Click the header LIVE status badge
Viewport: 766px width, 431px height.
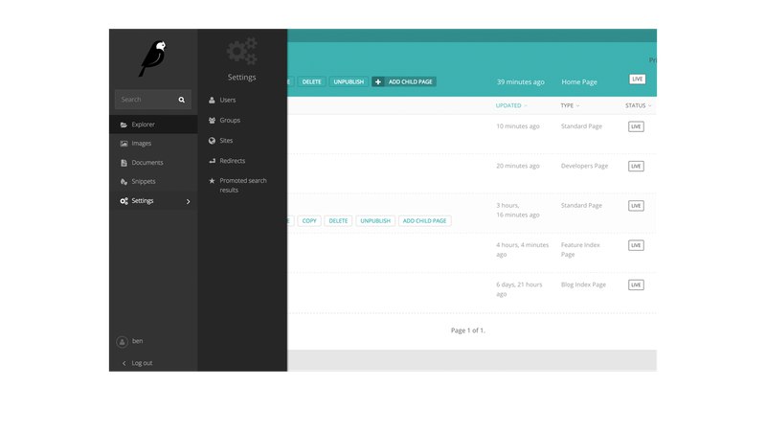[637, 79]
